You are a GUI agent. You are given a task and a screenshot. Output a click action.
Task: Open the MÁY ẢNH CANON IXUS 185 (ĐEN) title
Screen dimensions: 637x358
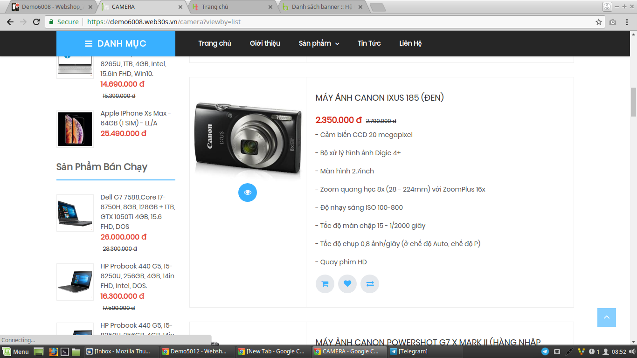coord(380,98)
